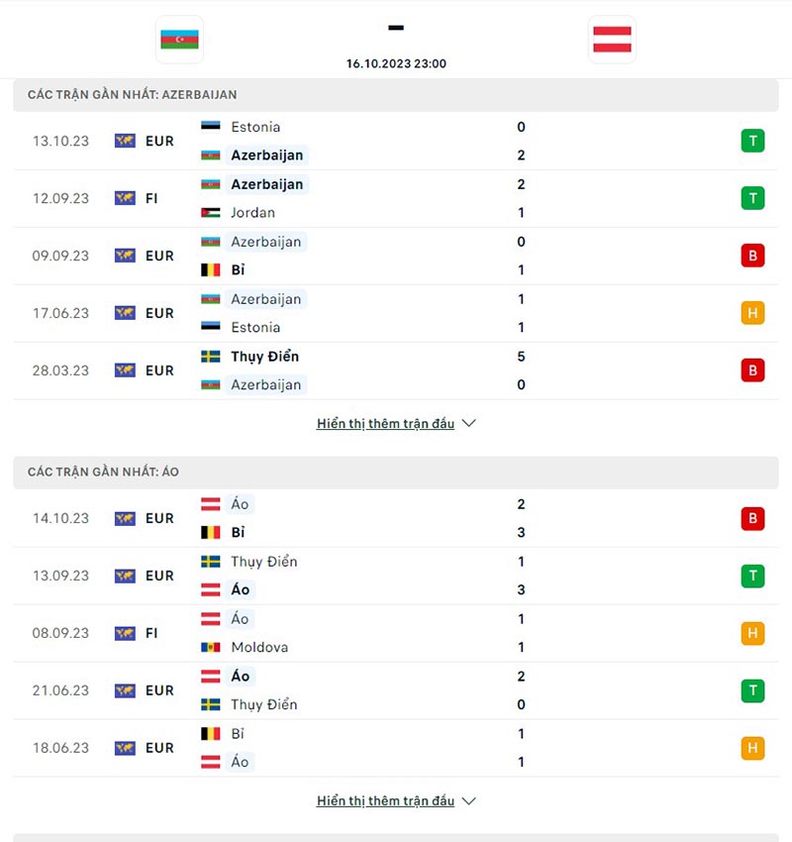Expand more matches for Azerbaijan via the chevron

click(x=467, y=423)
